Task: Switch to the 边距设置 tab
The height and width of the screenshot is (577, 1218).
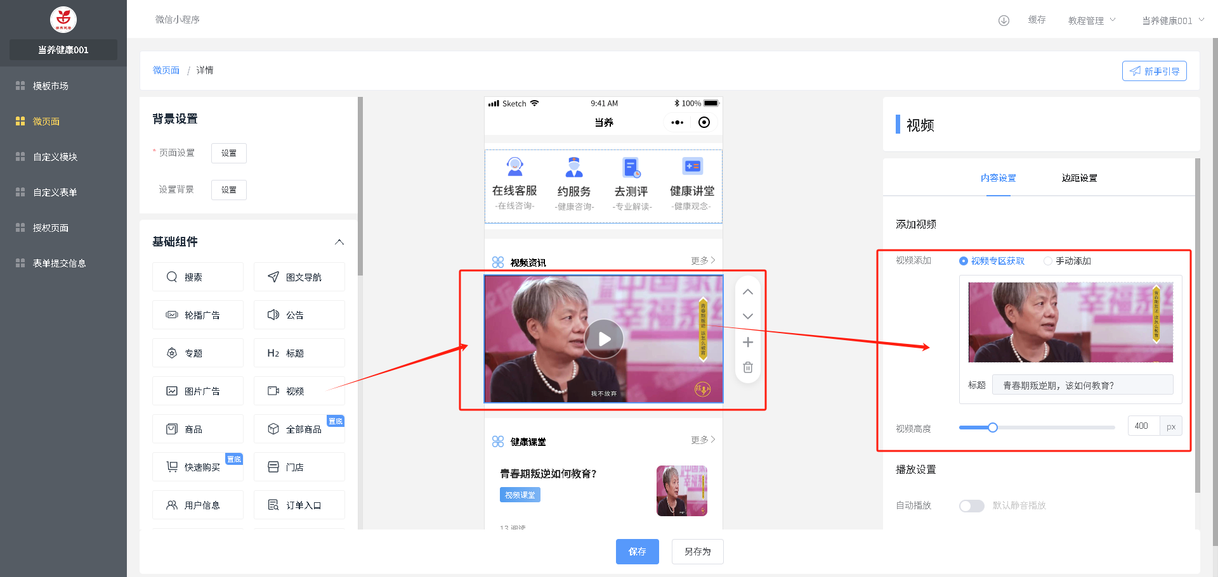Action: pyautogui.click(x=1079, y=178)
